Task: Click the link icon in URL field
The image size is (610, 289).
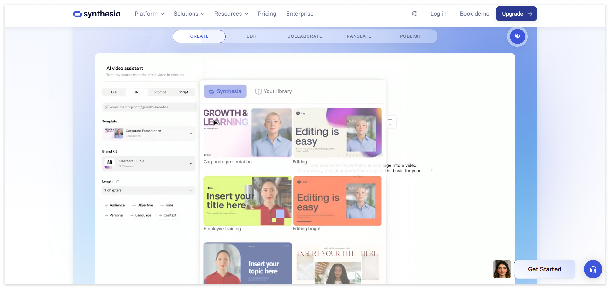Action: (x=106, y=107)
